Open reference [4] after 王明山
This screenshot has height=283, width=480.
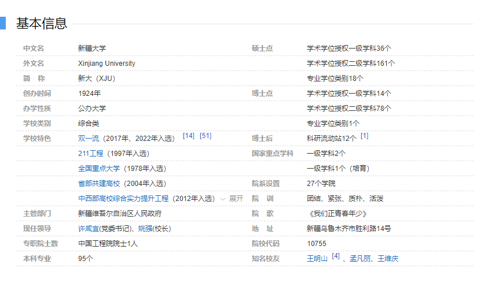(336, 256)
